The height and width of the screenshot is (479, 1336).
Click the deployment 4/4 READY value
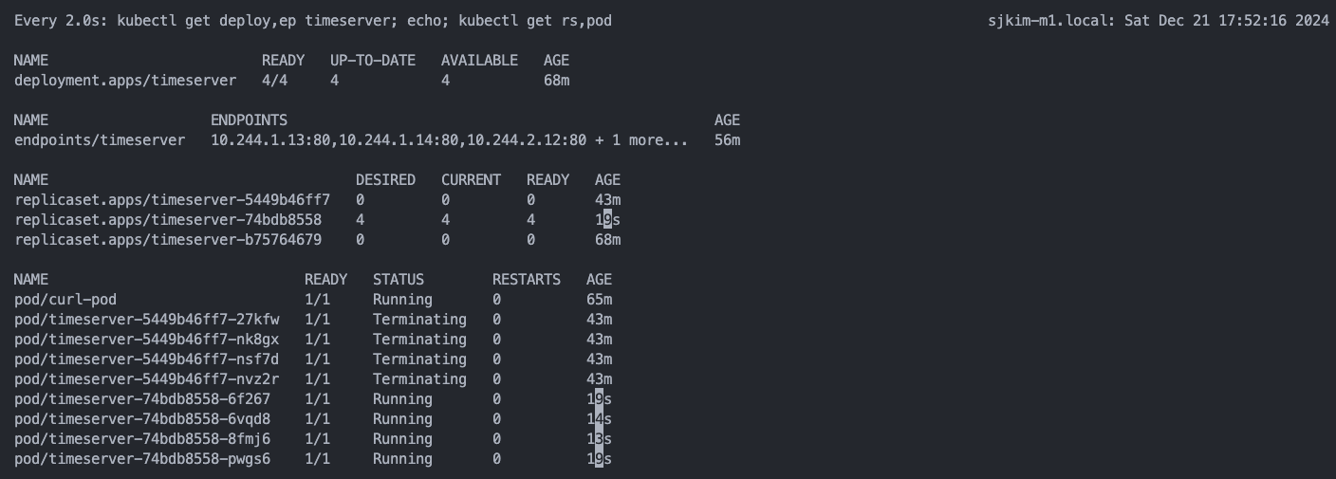(274, 81)
